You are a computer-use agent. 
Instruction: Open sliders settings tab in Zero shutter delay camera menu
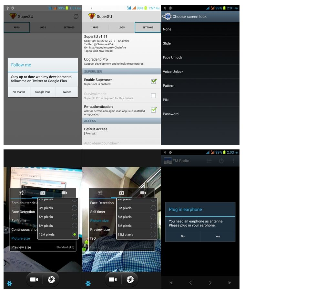coord(21,193)
